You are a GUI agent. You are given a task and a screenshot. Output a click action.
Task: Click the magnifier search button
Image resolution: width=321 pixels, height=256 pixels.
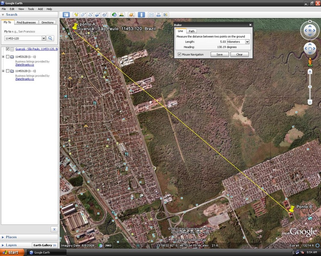click(x=50, y=38)
